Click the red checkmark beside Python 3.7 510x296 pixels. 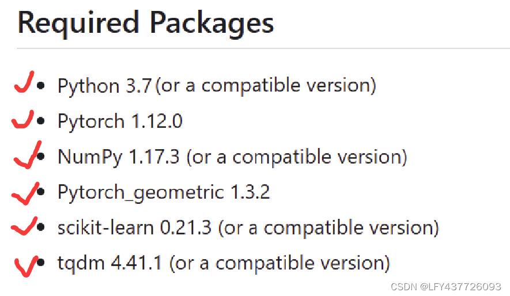24,82
